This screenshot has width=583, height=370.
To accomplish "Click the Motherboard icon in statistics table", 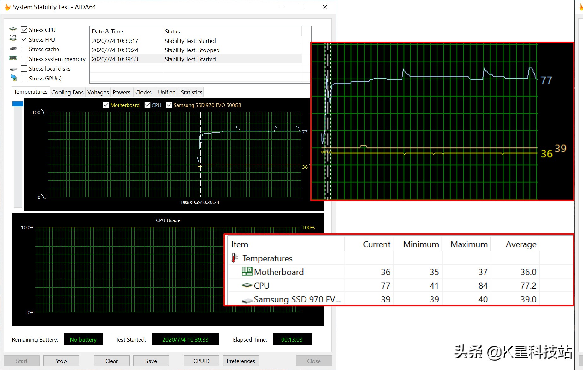I will (247, 272).
